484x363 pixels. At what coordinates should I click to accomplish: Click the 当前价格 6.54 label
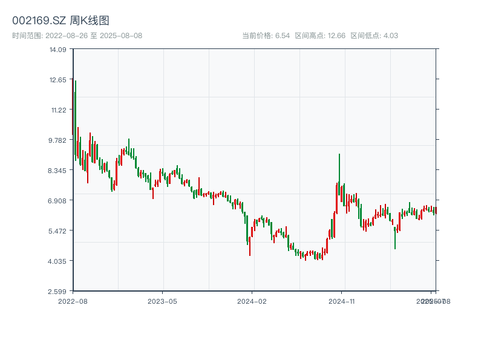266,36
